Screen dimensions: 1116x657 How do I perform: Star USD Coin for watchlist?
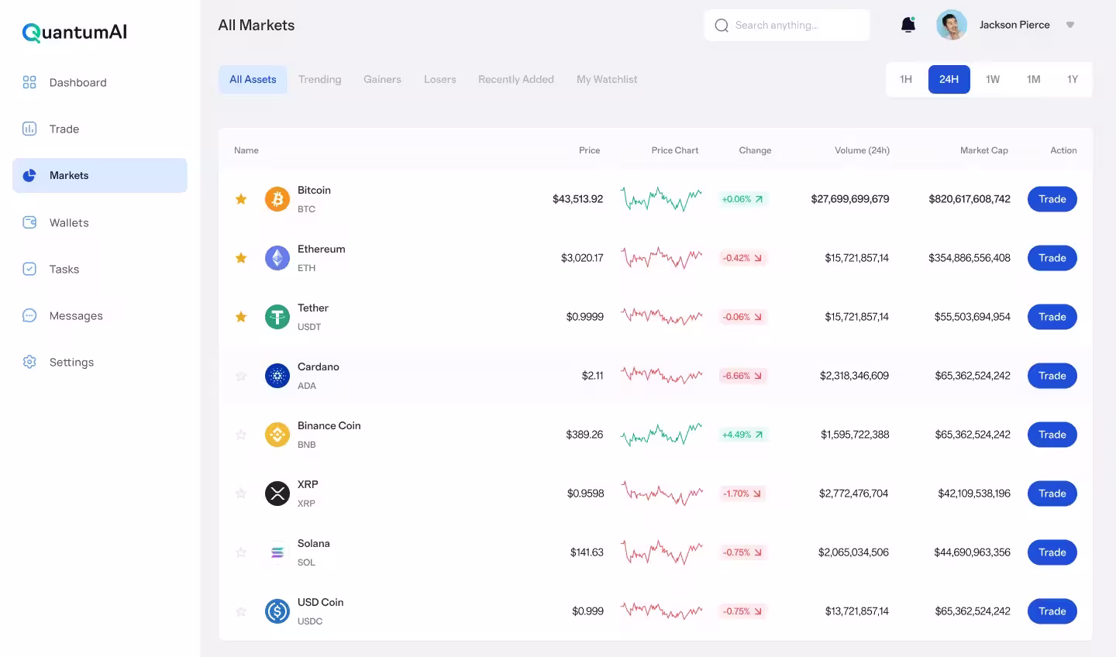(241, 611)
